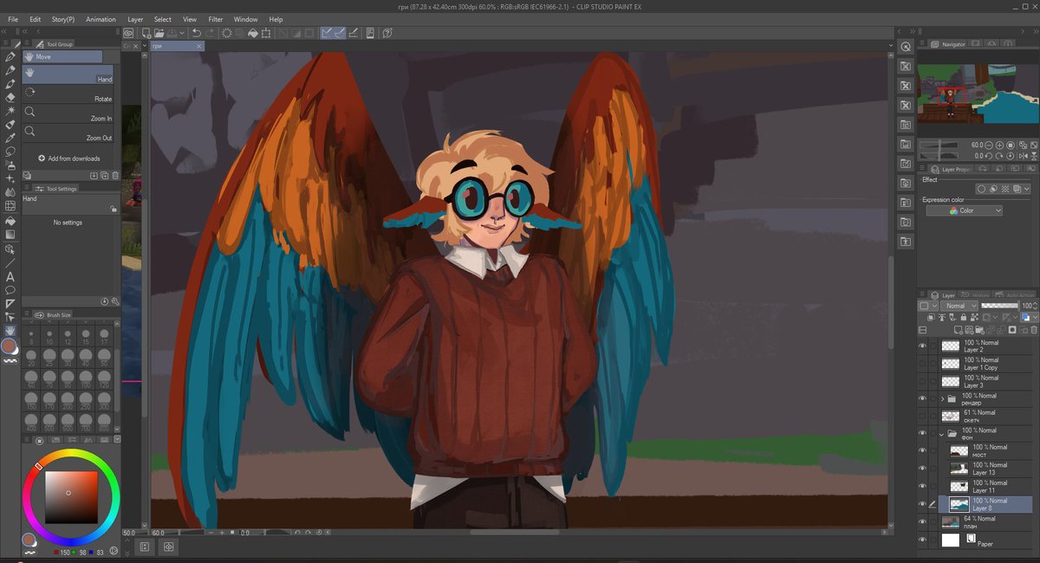
Task: Select the Pen tool in the toolbar
Action: tap(10, 56)
